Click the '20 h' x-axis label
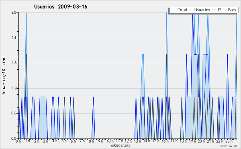Screen dimensions: 241x149 (201, 141)
